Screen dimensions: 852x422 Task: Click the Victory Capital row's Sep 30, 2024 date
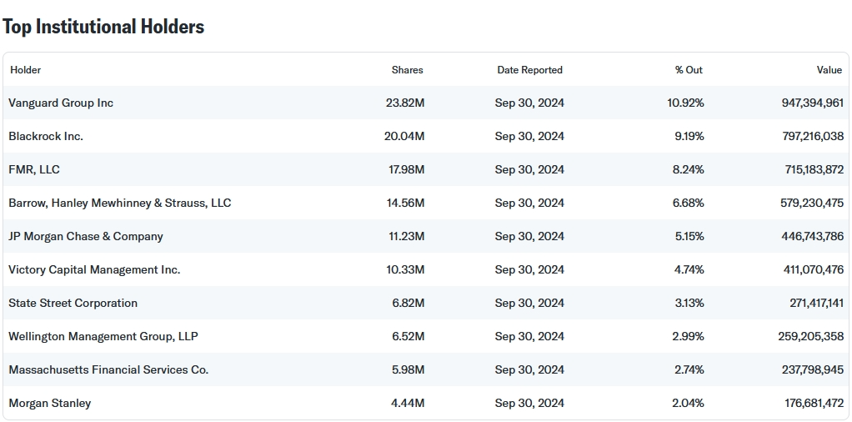coord(529,269)
